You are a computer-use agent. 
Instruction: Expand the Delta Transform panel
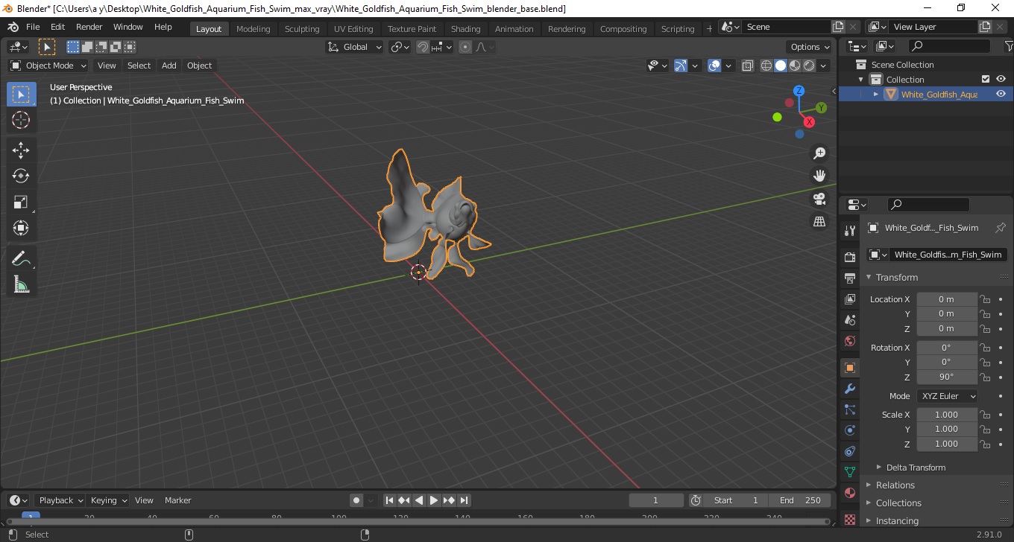point(916,468)
